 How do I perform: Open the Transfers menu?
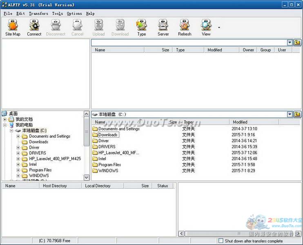(38, 13)
